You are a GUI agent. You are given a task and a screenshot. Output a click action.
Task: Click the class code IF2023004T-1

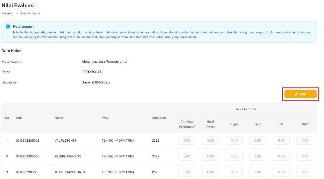(93, 72)
